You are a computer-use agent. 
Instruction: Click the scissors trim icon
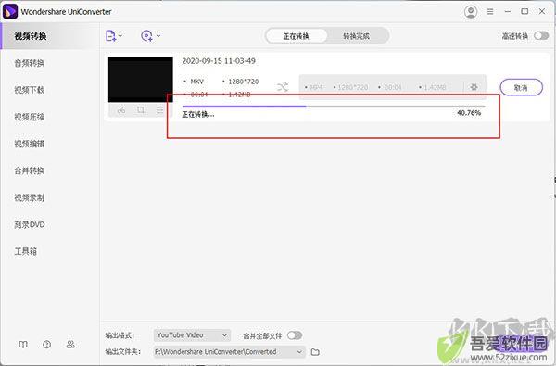click(x=121, y=110)
